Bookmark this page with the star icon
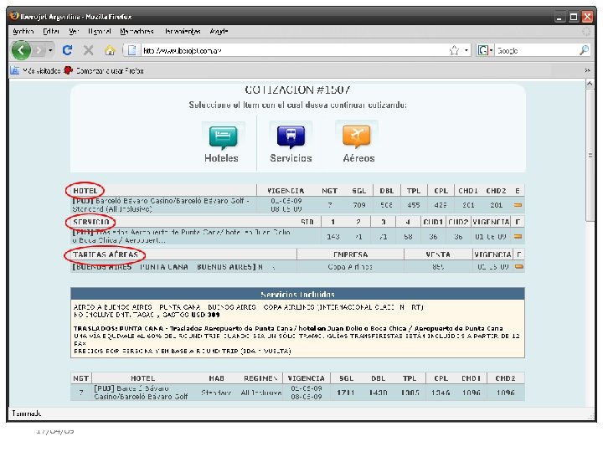 point(454,50)
